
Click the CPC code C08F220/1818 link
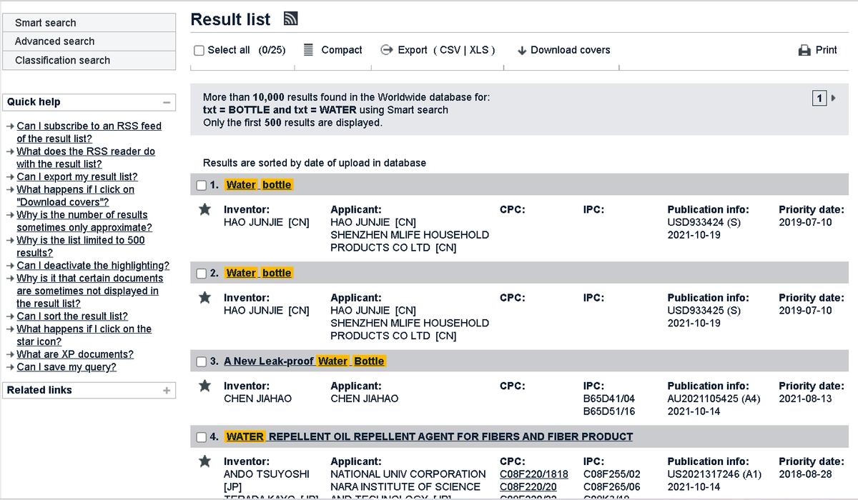coord(534,474)
